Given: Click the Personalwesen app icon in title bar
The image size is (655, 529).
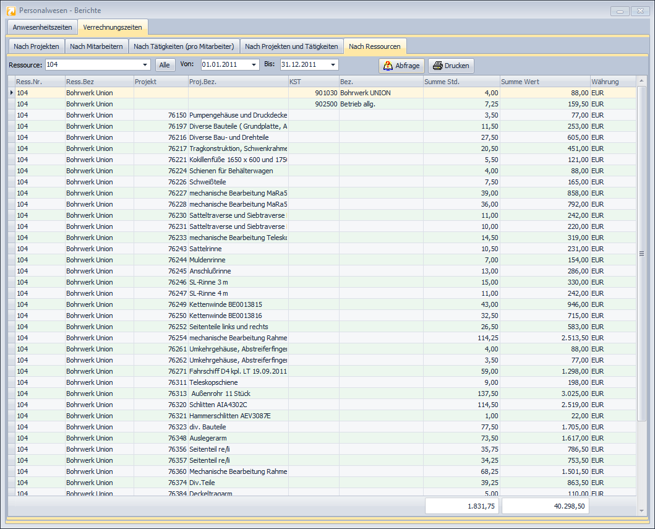Looking at the screenshot, I should 11,11.
